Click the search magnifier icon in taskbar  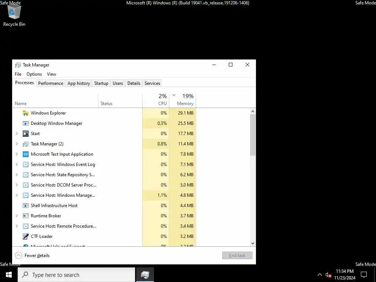25,275
